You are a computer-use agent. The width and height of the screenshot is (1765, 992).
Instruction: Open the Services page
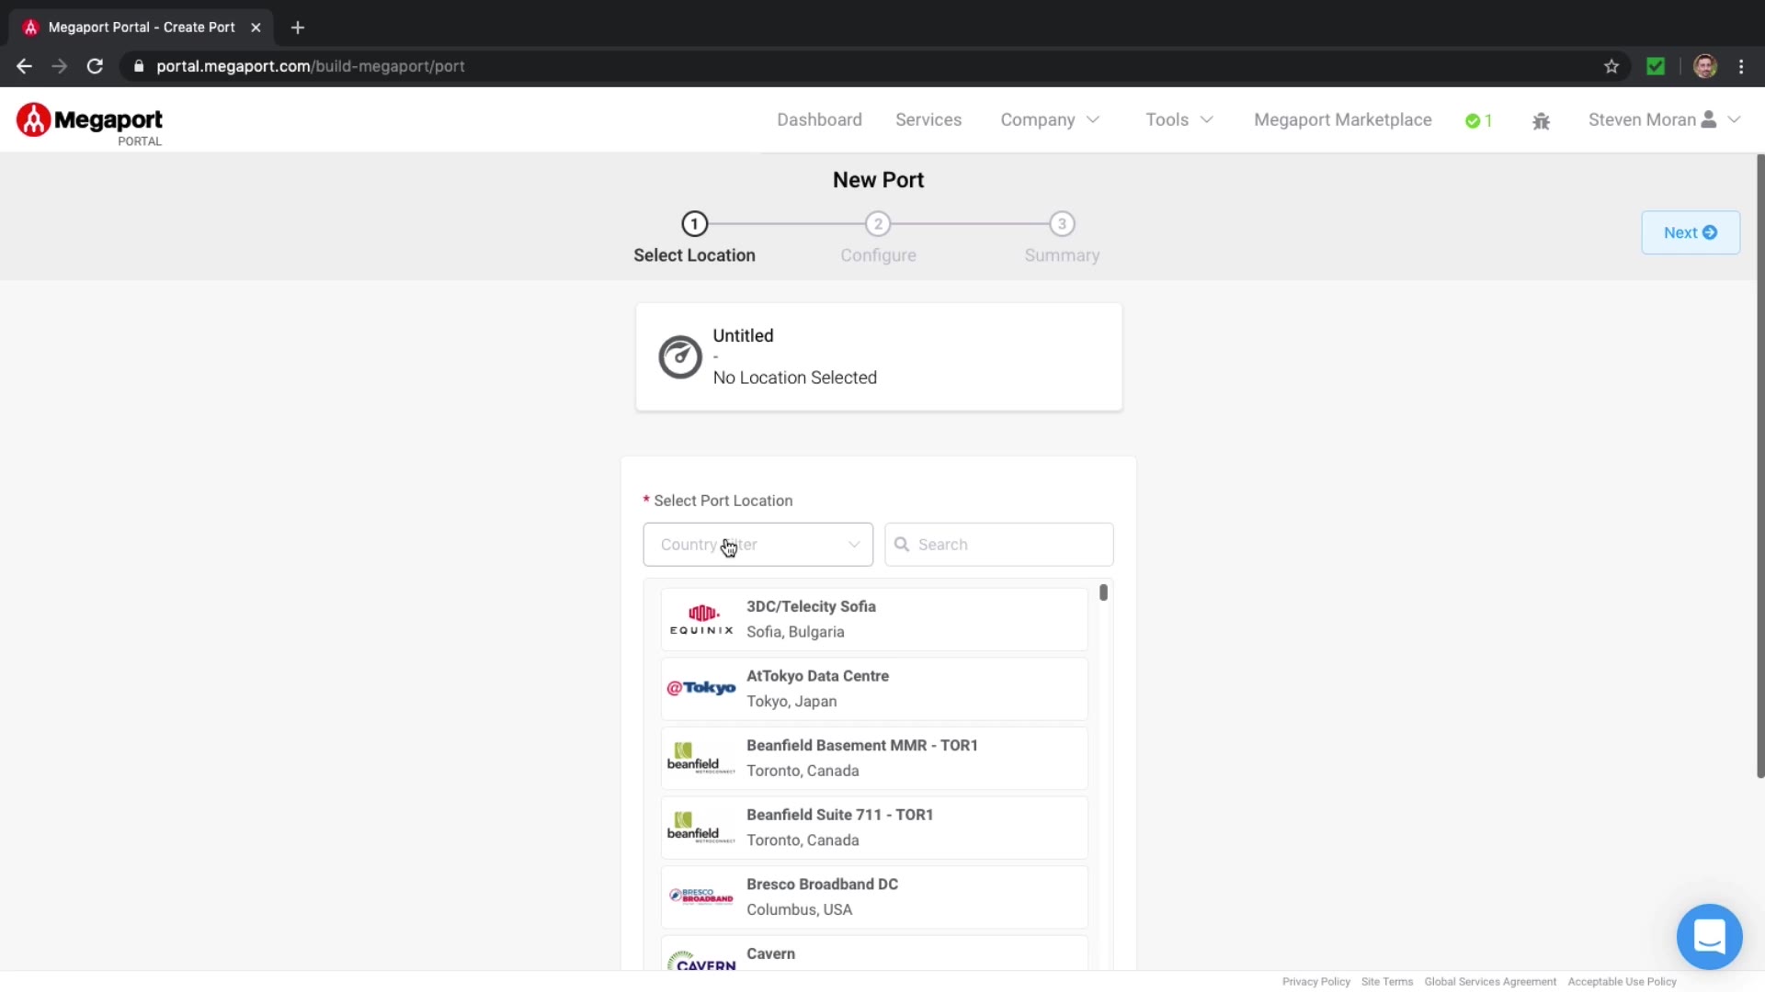point(928,120)
